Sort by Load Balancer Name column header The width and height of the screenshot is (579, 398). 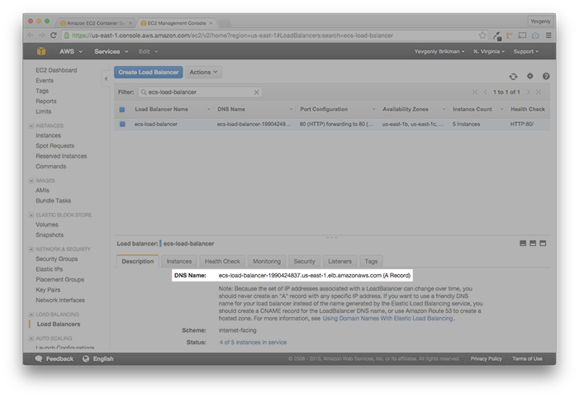click(161, 109)
